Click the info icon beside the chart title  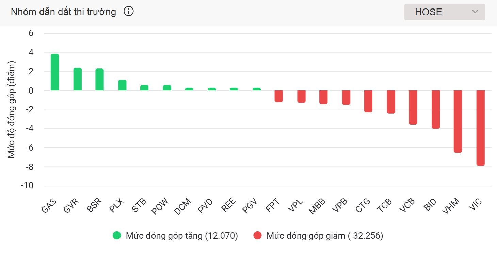point(129,12)
